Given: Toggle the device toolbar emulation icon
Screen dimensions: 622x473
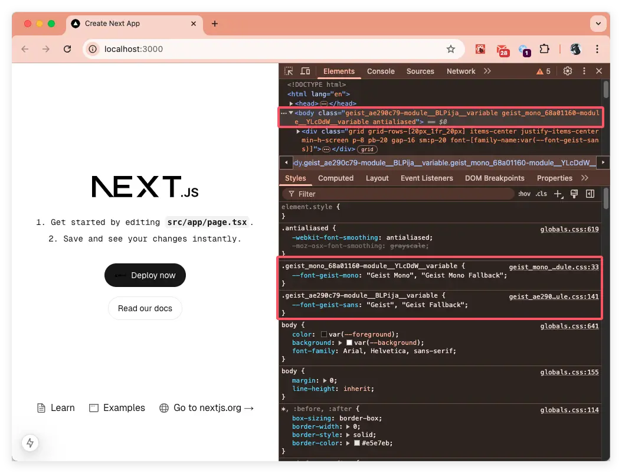Looking at the screenshot, I should pyautogui.click(x=305, y=71).
